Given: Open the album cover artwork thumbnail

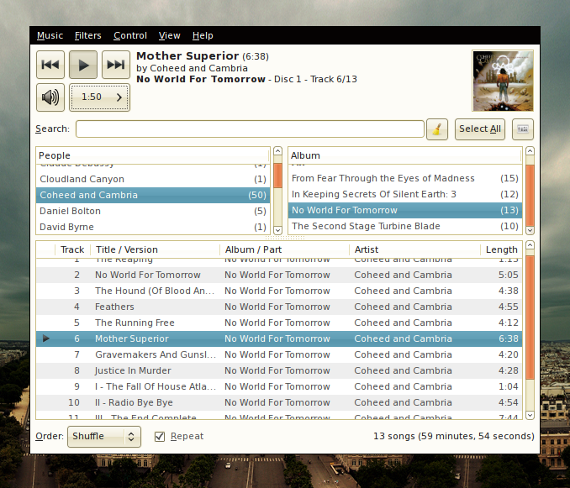Looking at the screenshot, I should coord(503,81).
